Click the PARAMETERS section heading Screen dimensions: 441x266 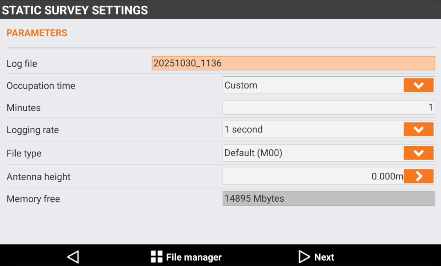point(37,33)
